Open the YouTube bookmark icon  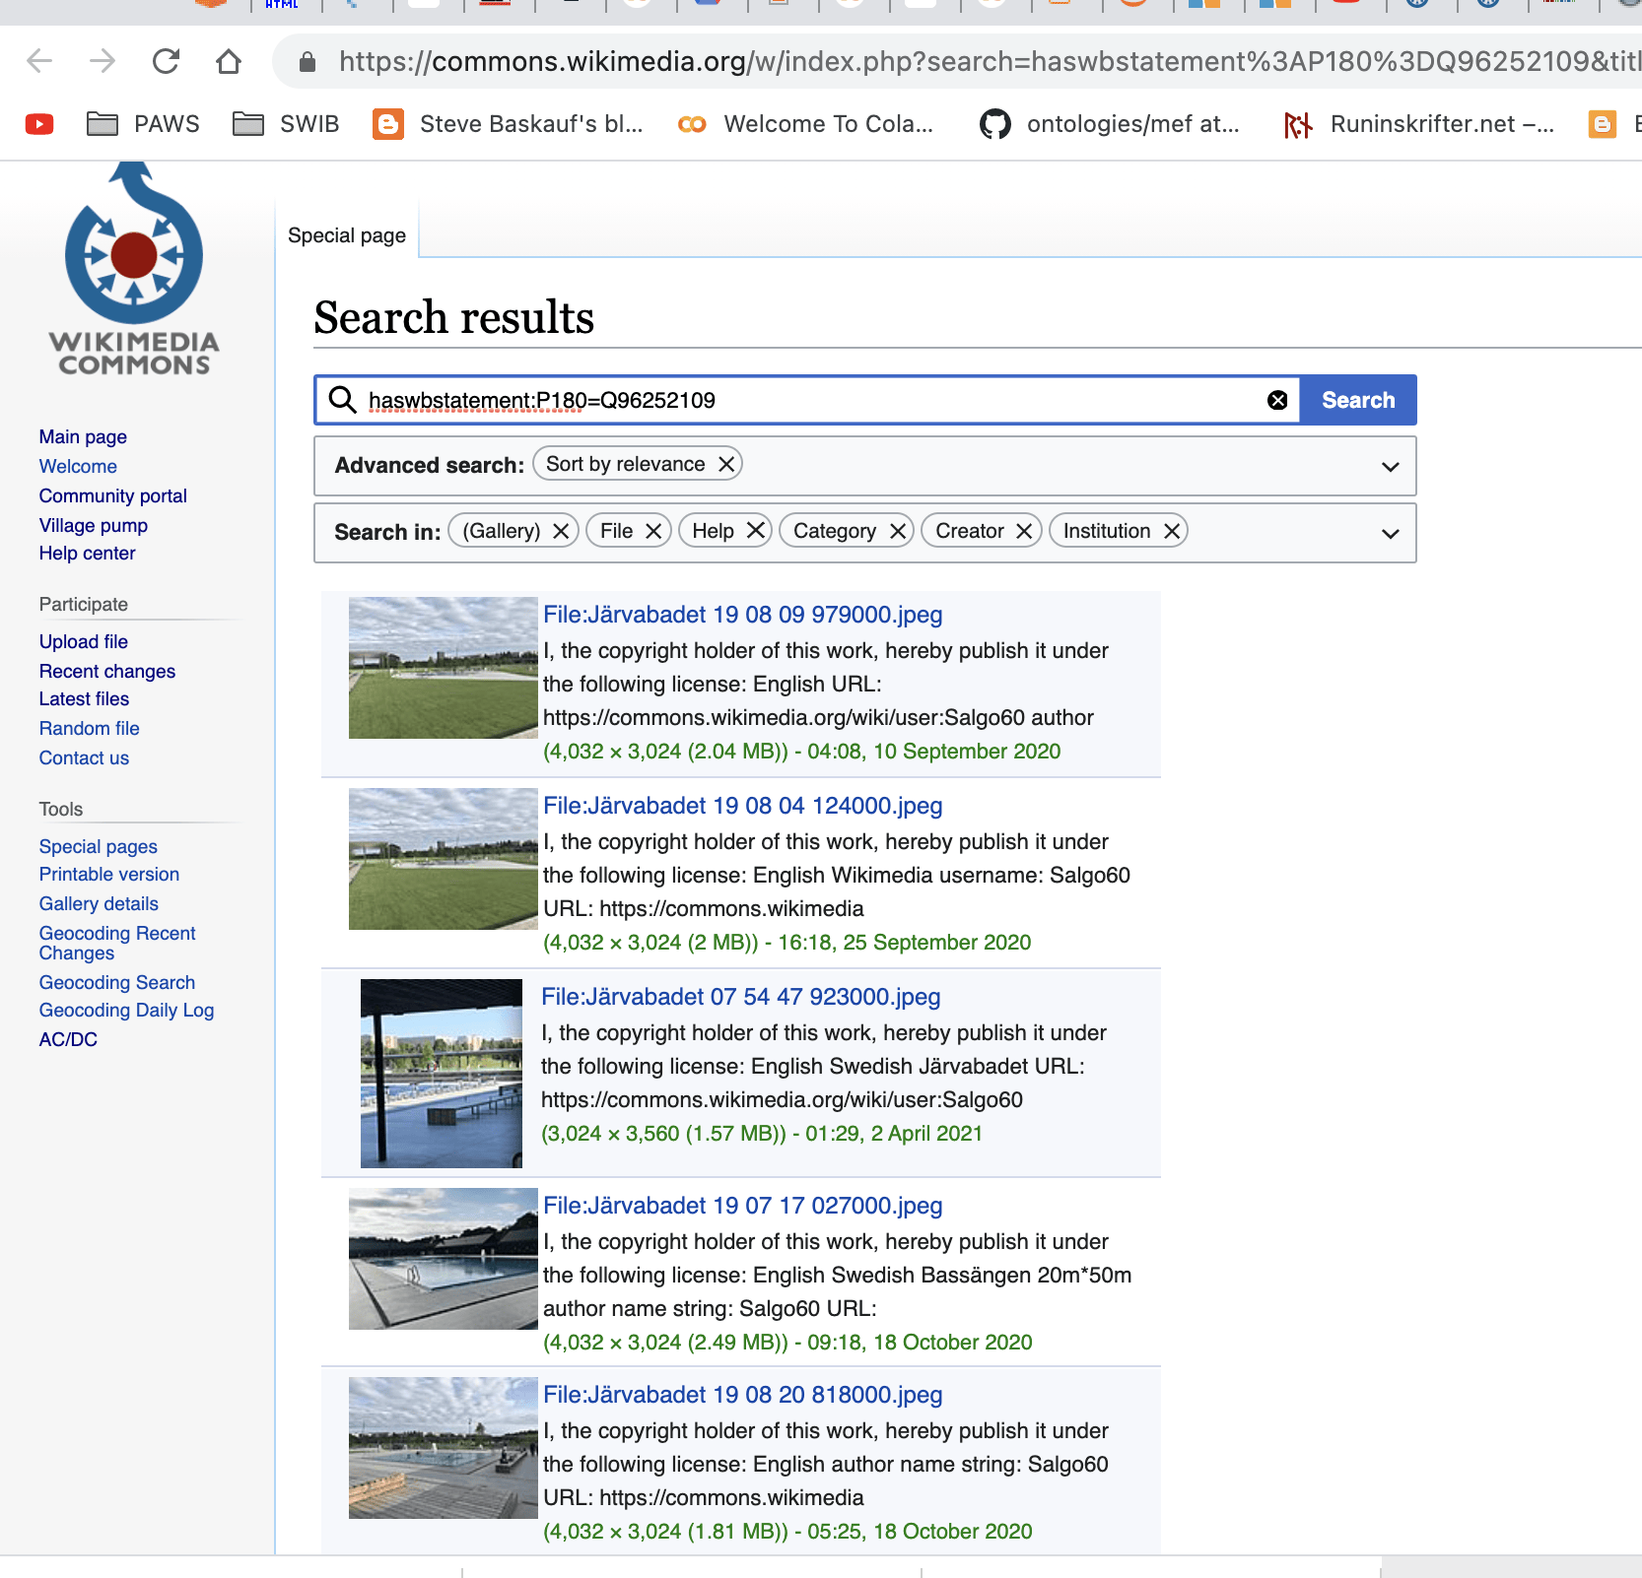(39, 124)
